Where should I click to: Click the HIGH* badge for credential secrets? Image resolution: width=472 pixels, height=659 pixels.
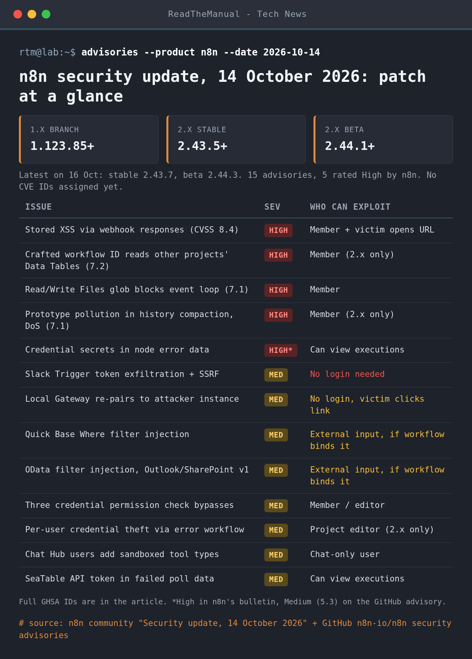[x=281, y=351]
